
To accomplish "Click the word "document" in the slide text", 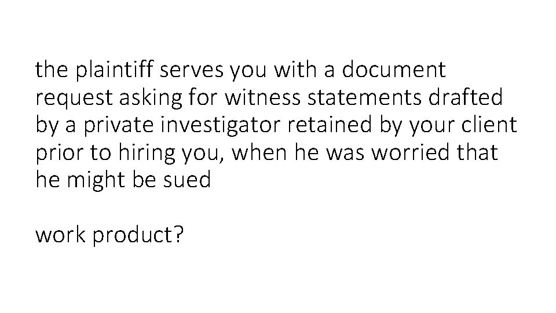I will 394,69.
